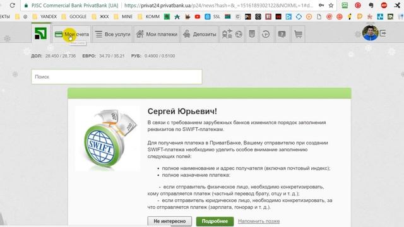The width and height of the screenshot is (404, 227).
Task: Click into the Поиск search field
Action: [x=117, y=77]
